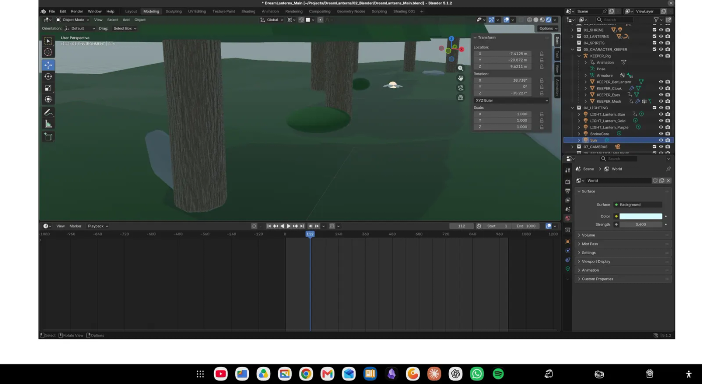Open the Render menu
The height and width of the screenshot is (384, 702).
click(x=77, y=11)
